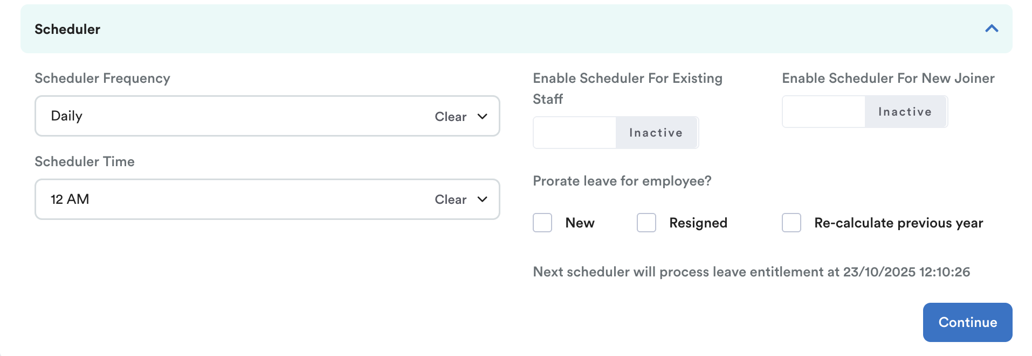Click the Prorate leave for employee label
Image resolution: width=1032 pixels, height=356 pixels.
[622, 181]
